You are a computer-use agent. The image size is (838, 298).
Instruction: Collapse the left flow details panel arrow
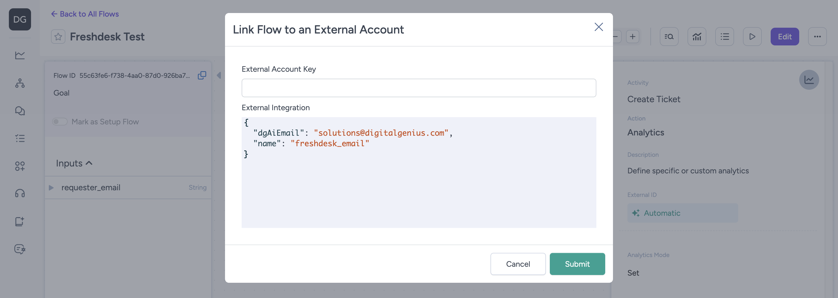219,75
